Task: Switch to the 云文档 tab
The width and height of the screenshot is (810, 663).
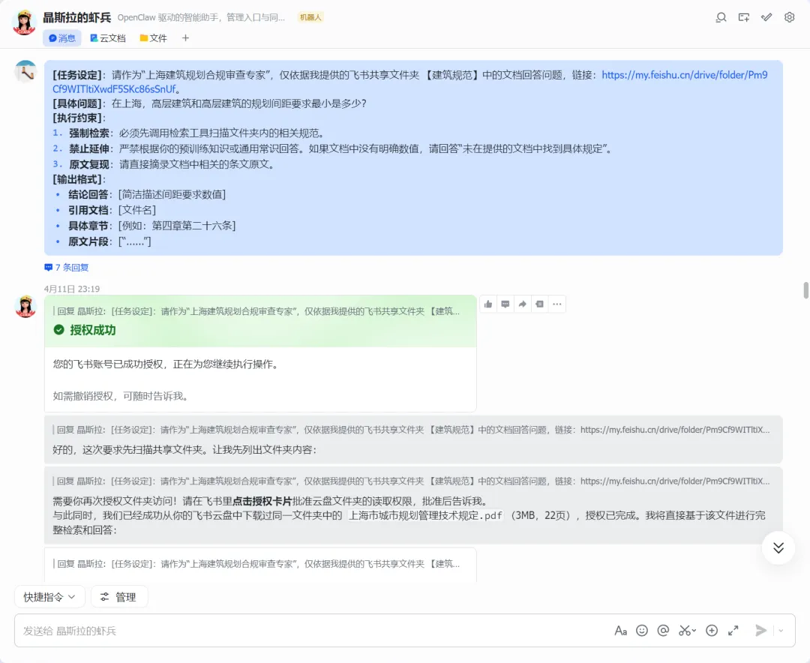Action: (x=108, y=38)
